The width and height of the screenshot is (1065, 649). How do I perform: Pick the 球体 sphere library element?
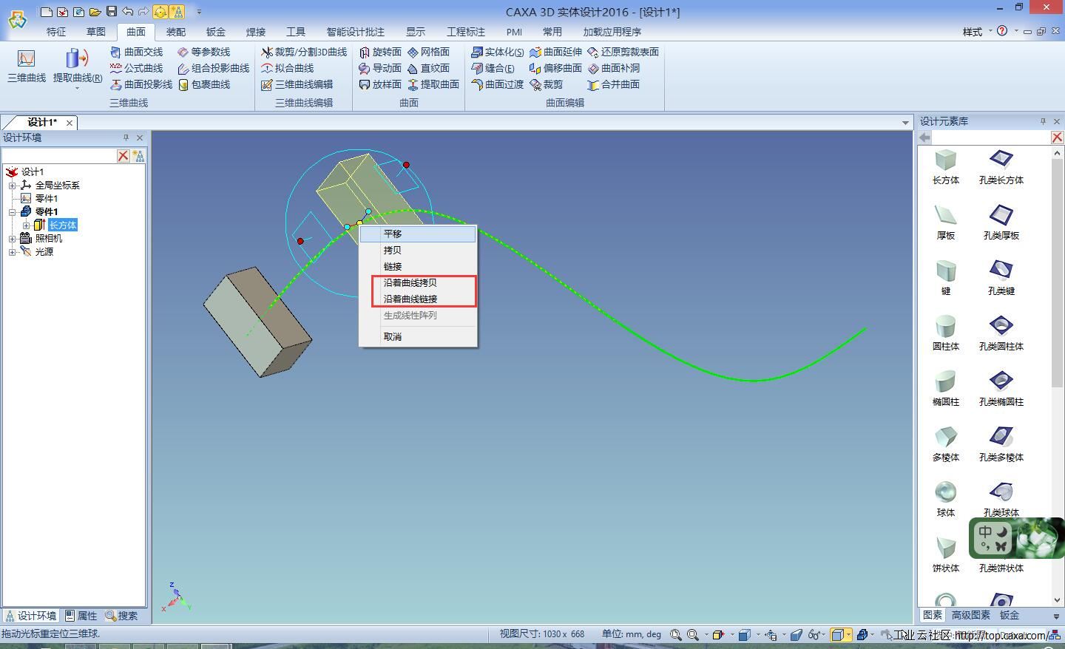click(x=946, y=499)
